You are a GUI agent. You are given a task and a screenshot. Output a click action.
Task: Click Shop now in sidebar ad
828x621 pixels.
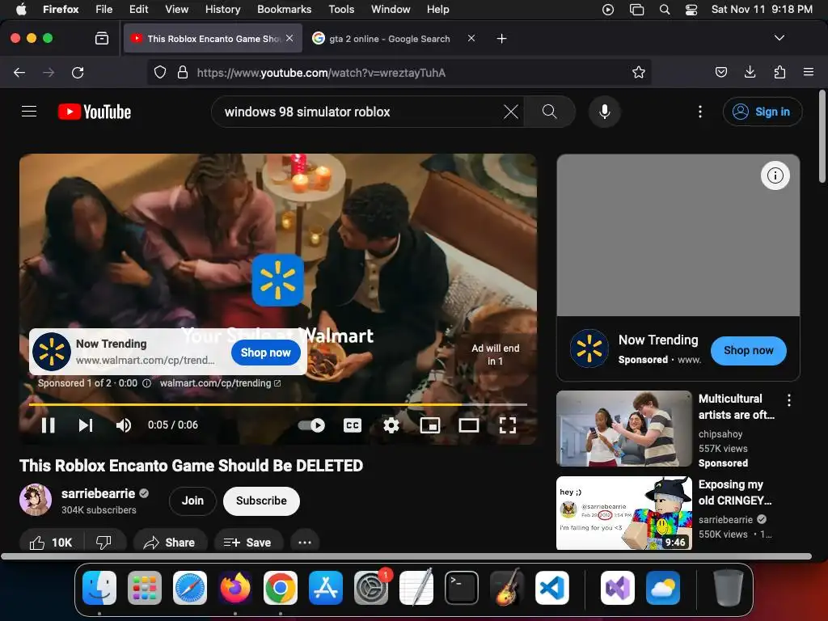pyautogui.click(x=748, y=350)
